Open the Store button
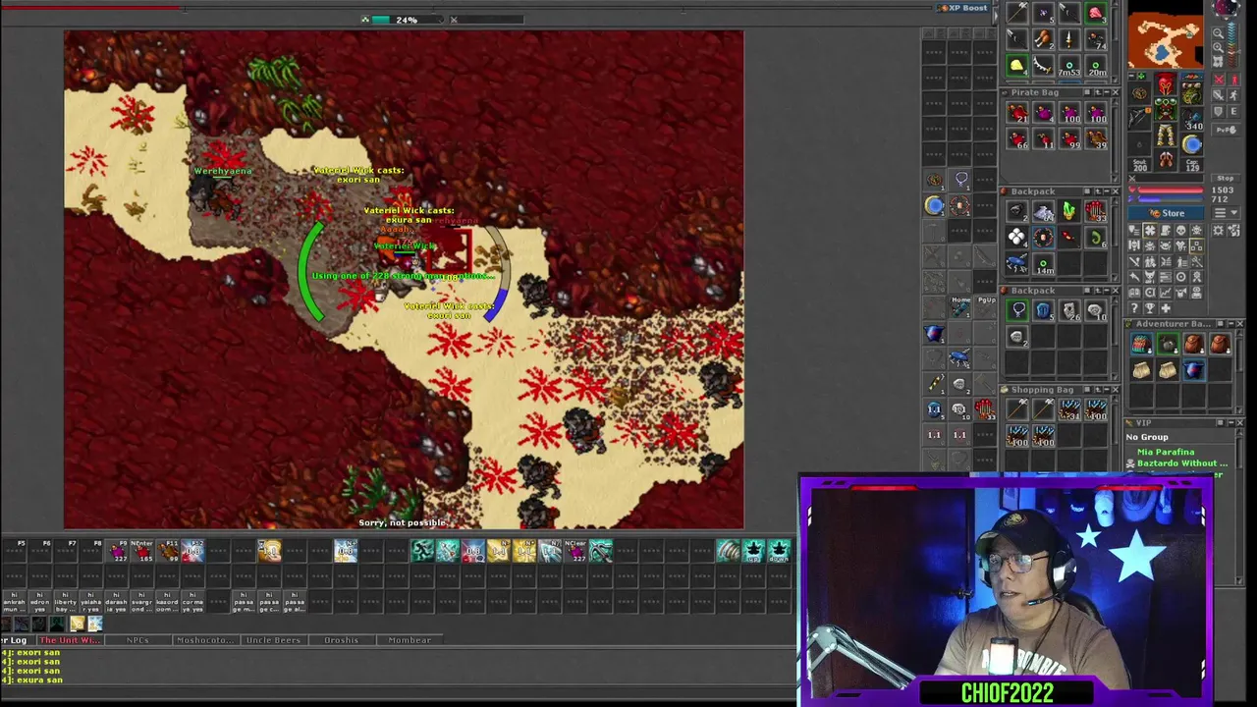This screenshot has width=1257, height=707. click(1166, 213)
